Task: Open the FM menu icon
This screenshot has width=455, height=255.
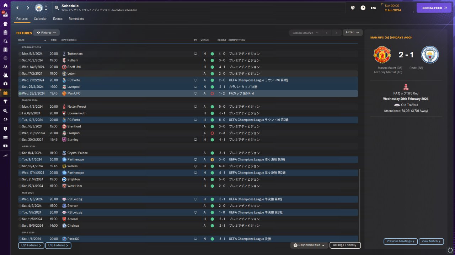Action: (373, 8)
